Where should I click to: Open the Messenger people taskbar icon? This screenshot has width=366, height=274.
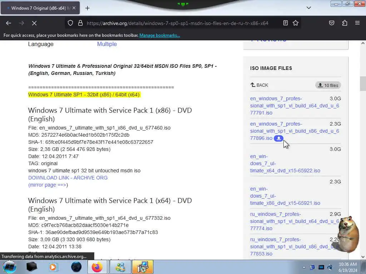[x=120, y=267]
